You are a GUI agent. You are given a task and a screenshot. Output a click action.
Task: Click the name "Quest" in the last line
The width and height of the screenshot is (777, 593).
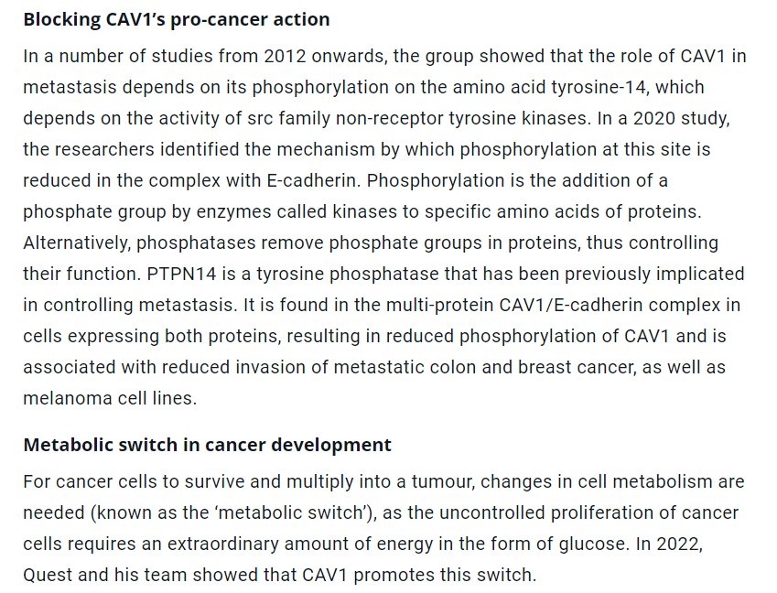click(49, 574)
